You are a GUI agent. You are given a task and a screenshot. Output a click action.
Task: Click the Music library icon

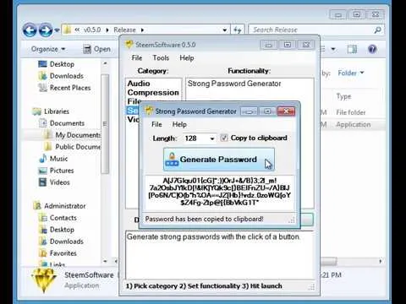[43, 159]
